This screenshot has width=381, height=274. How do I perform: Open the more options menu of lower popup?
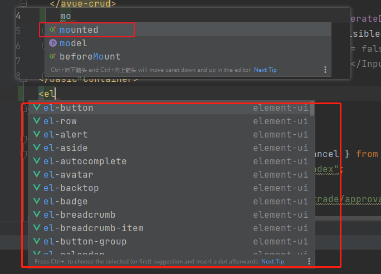309,261
